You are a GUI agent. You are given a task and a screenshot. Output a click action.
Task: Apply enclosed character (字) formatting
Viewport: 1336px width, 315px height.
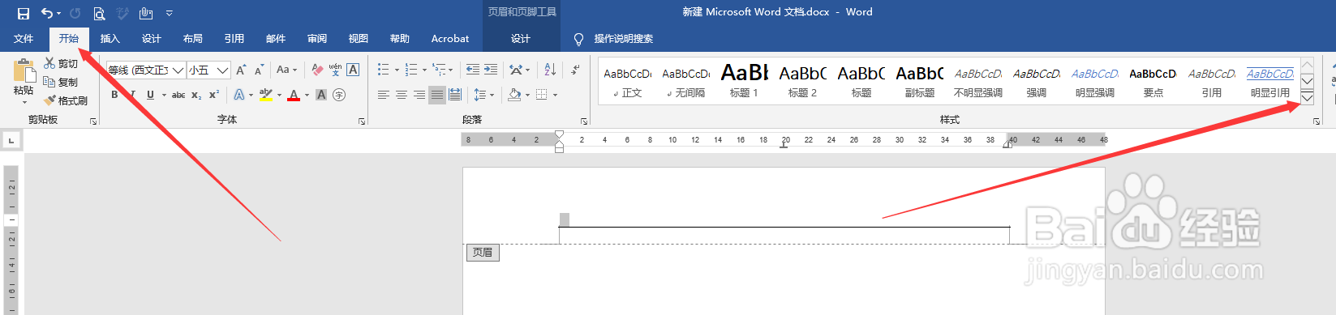click(339, 95)
